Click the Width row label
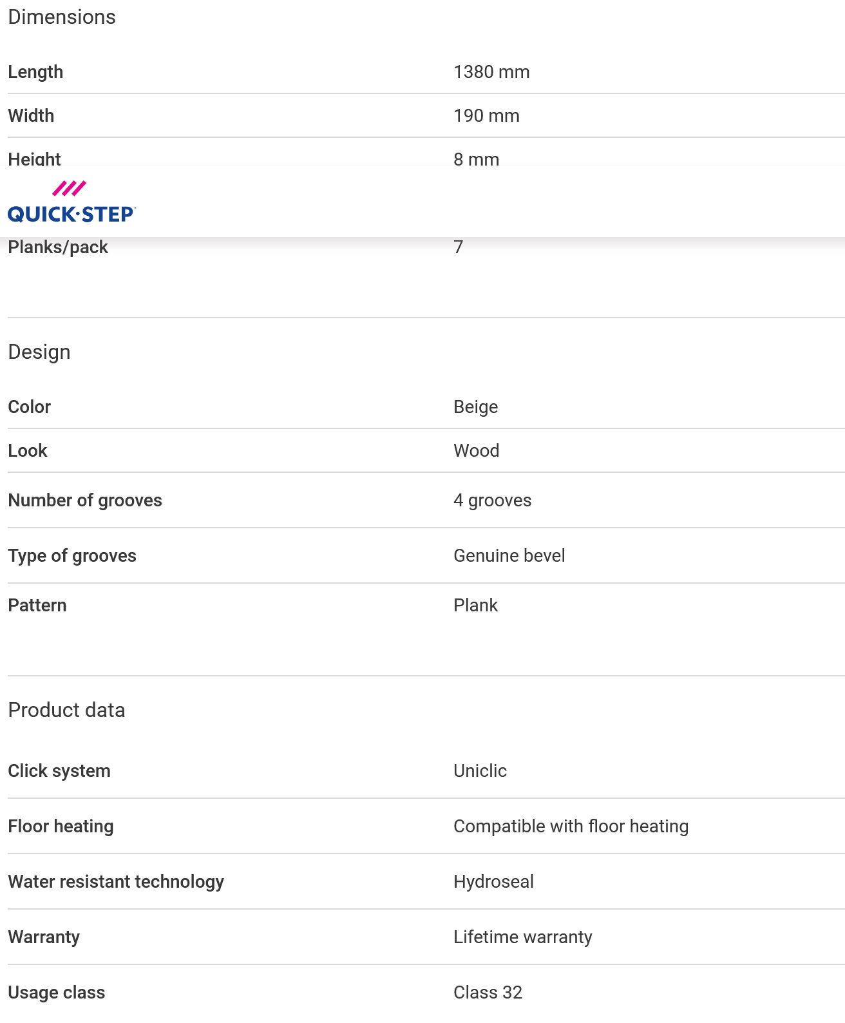845x1023 pixels. pos(31,115)
